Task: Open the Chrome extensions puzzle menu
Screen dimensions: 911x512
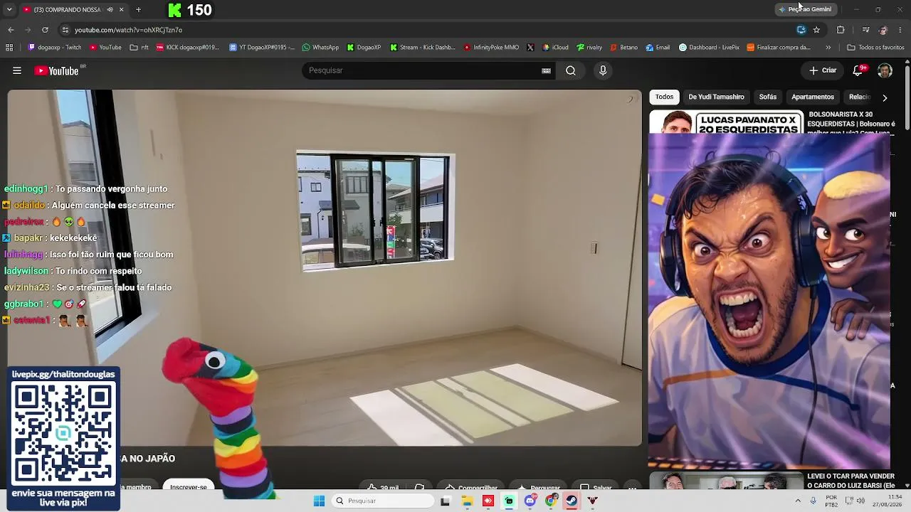Action: 841,30
